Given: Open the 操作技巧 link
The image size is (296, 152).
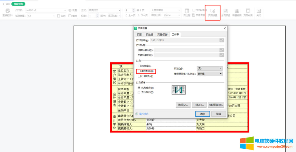Looking at the screenshot, I should point(144,114).
